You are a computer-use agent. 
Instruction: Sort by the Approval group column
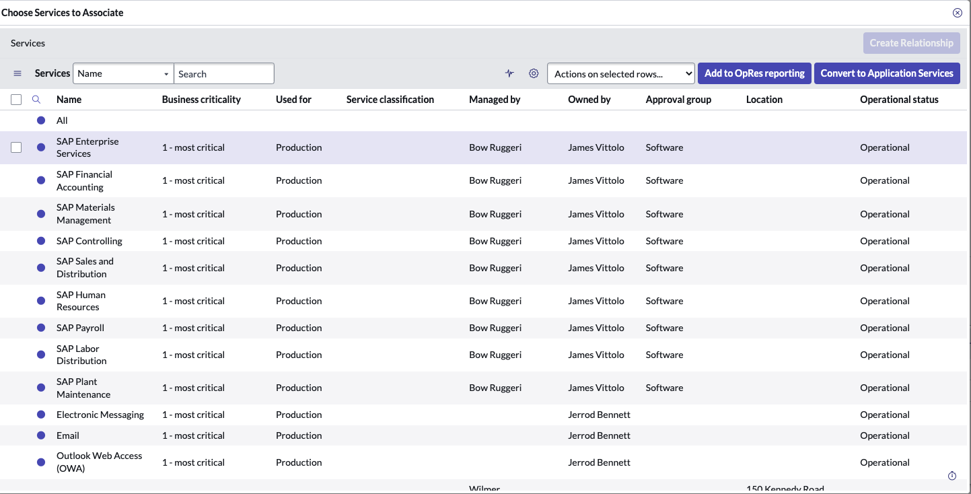click(678, 100)
